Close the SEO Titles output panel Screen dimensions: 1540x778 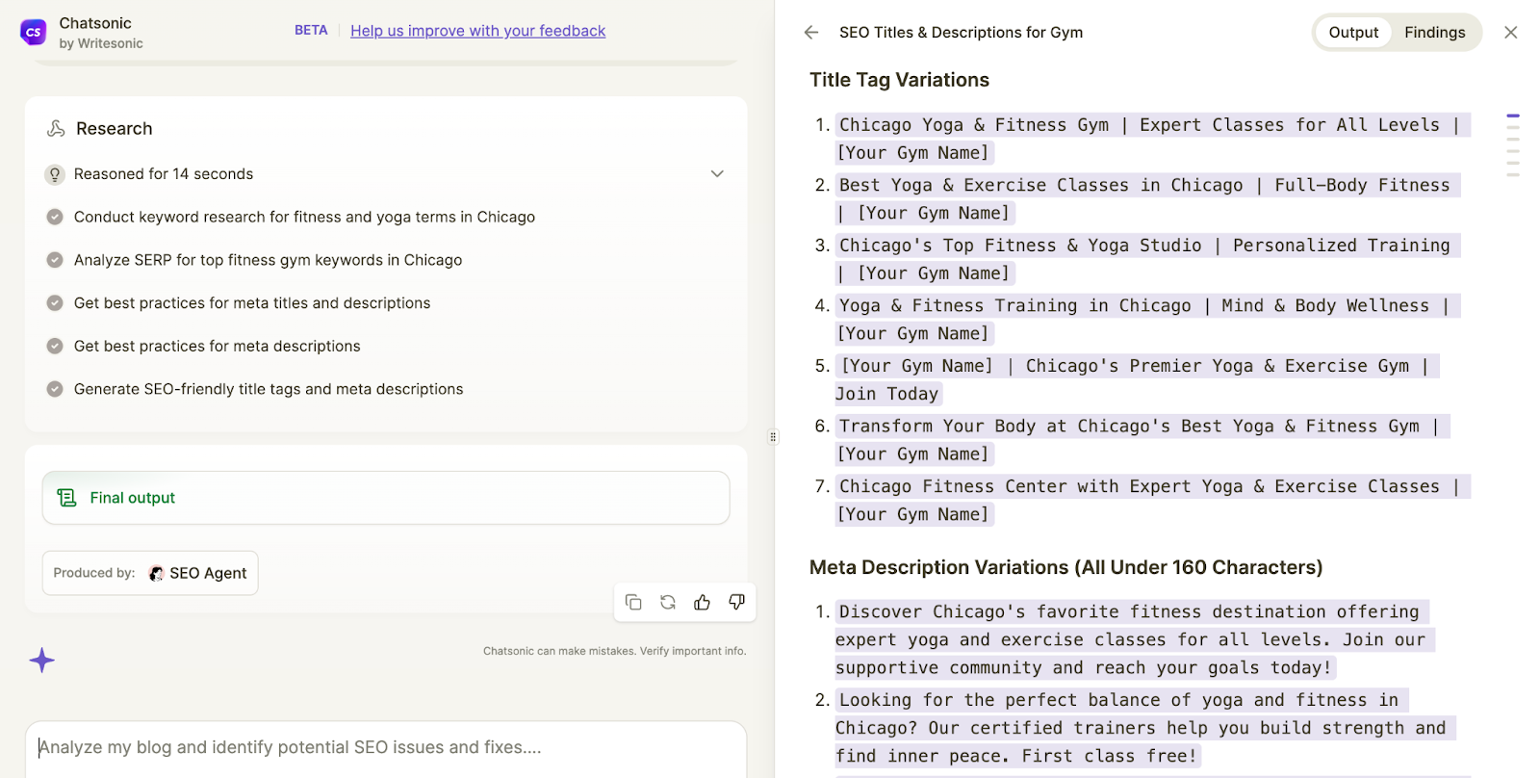click(x=1511, y=33)
